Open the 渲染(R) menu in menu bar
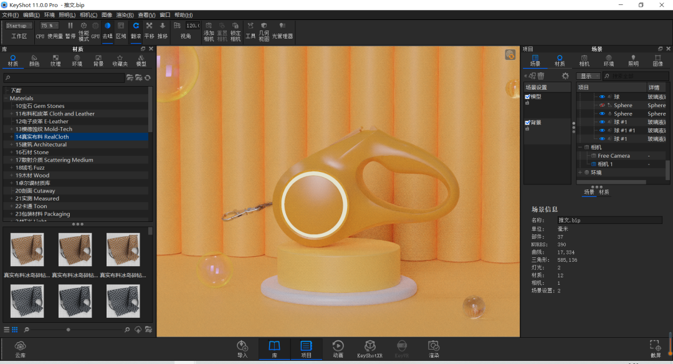The width and height of the screenshot is (673, 364). 125,15
